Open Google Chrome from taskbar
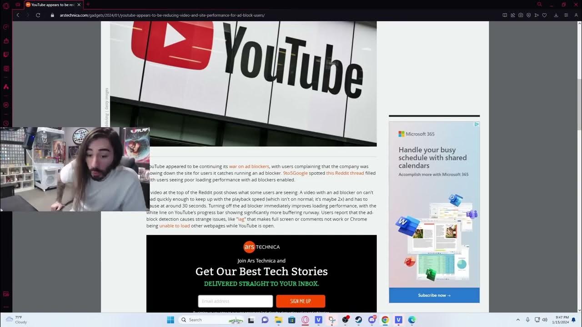582x327 pixels. pos(385,320)
